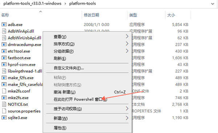The height and width of the screenshot is (133, 218).
Task: Select the fastboot.exe file icon
Action: click(x=4, y=58)
